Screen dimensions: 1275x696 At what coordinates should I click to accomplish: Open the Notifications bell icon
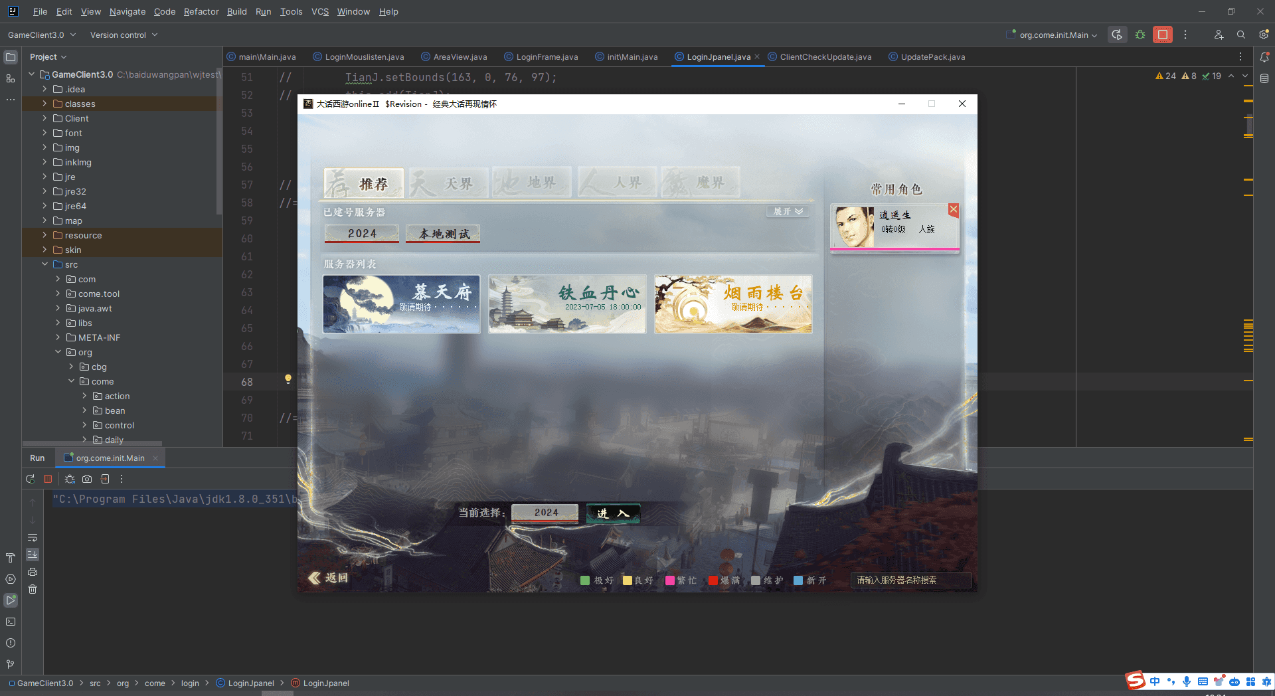click(x=1264, y=57)
